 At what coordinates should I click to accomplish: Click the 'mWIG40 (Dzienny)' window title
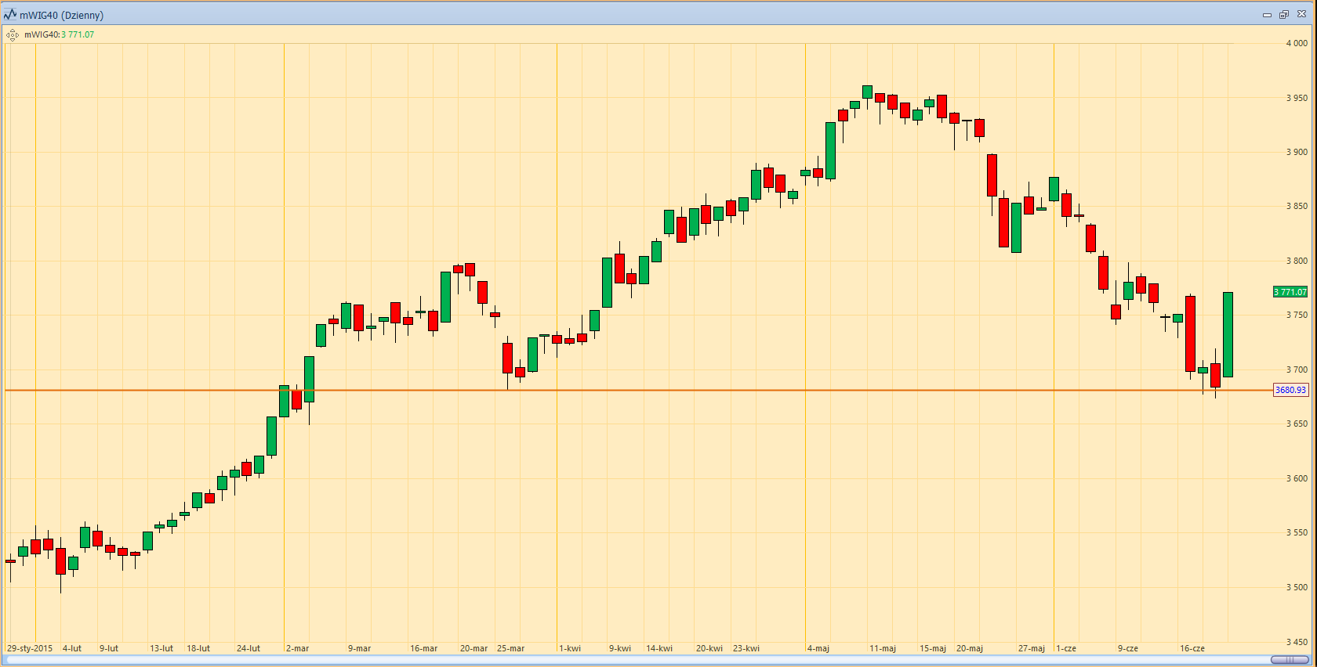62,15
